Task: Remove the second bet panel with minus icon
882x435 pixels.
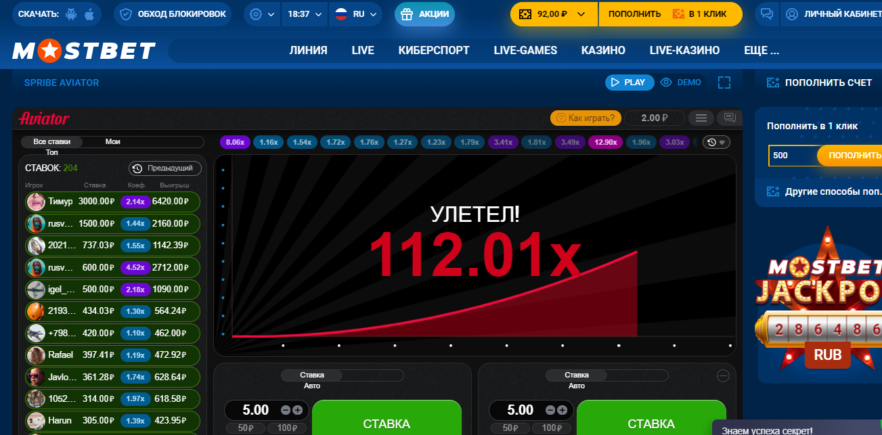Action: coord(723,375)
